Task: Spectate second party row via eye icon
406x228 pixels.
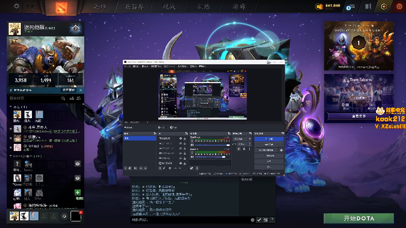Action: (78, 178)
